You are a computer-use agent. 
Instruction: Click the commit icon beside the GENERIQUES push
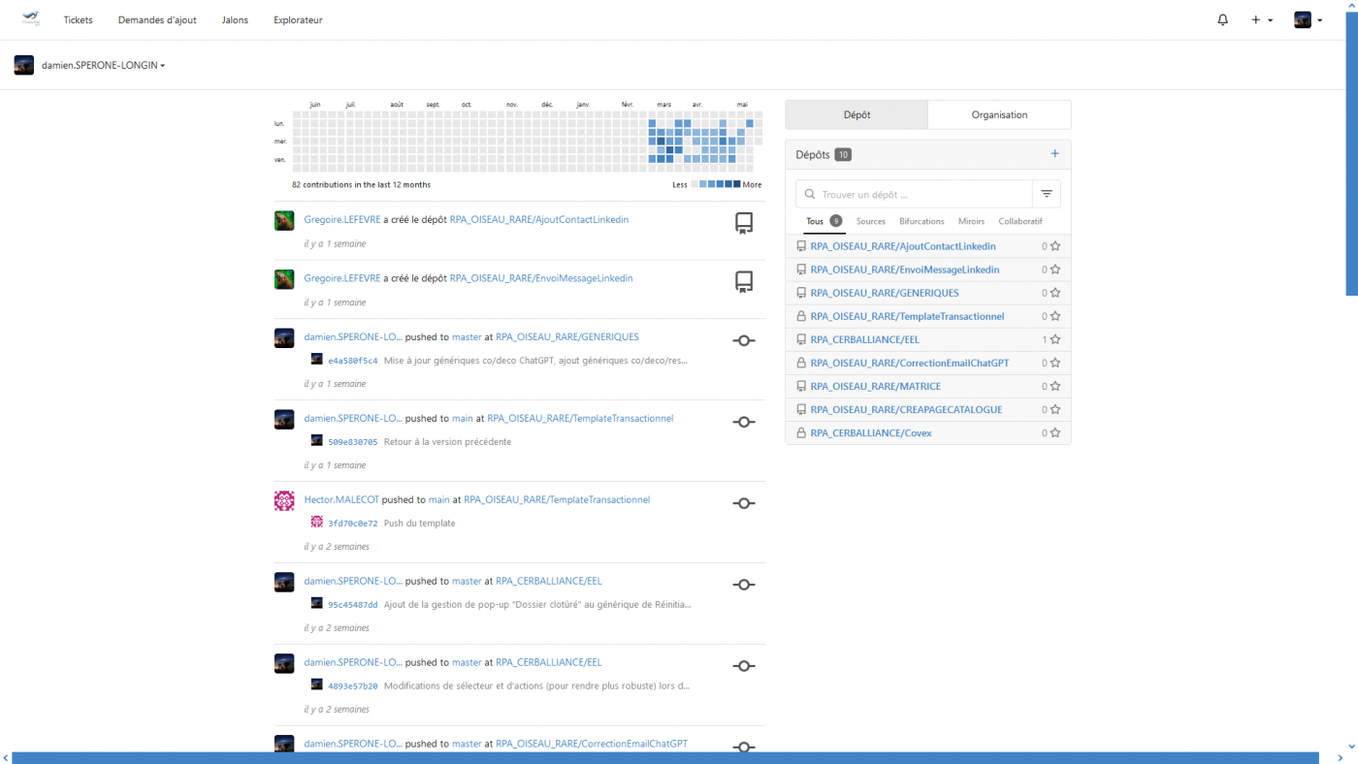pyautogui.click(x=743, y=340)
